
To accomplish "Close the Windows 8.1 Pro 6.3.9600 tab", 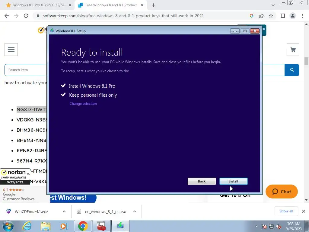I will (x=70, y=5).
